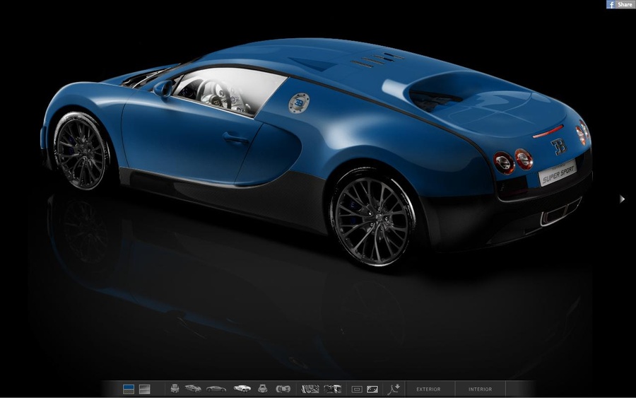Image resolution: width=636 pixels, height=398 pixels.
Task: Select the grey two-tone color scheme swatch
Action: pyautogui.click(x=144, y=389)
